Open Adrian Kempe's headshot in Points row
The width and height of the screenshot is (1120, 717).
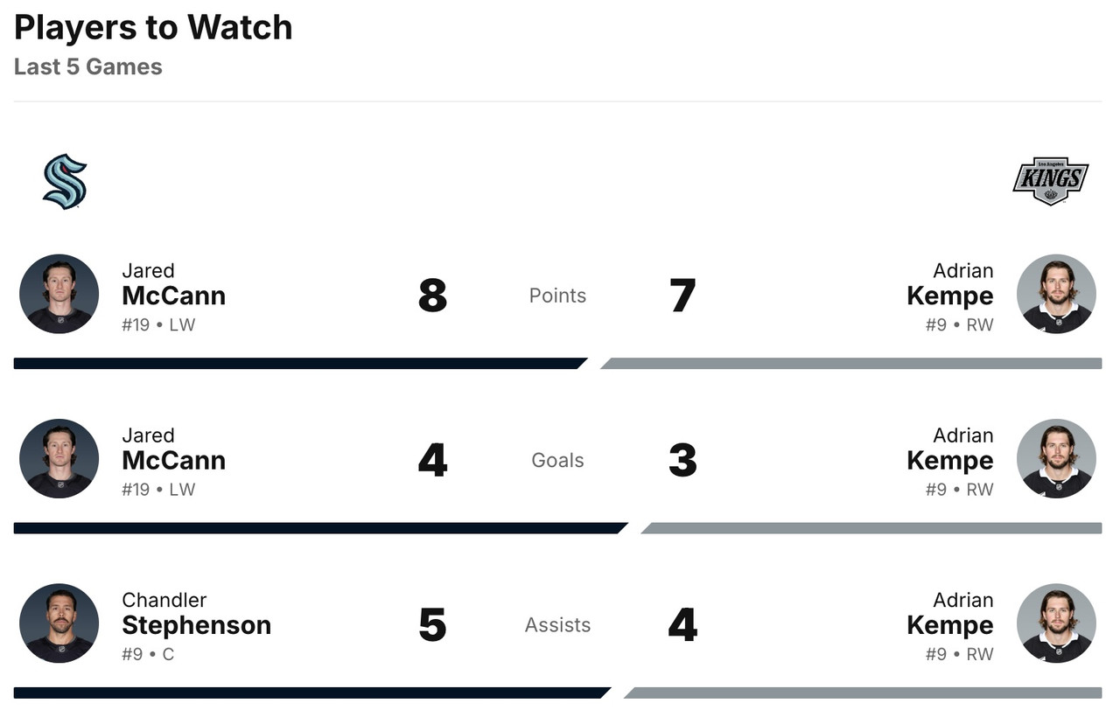tap(1056, 294)
